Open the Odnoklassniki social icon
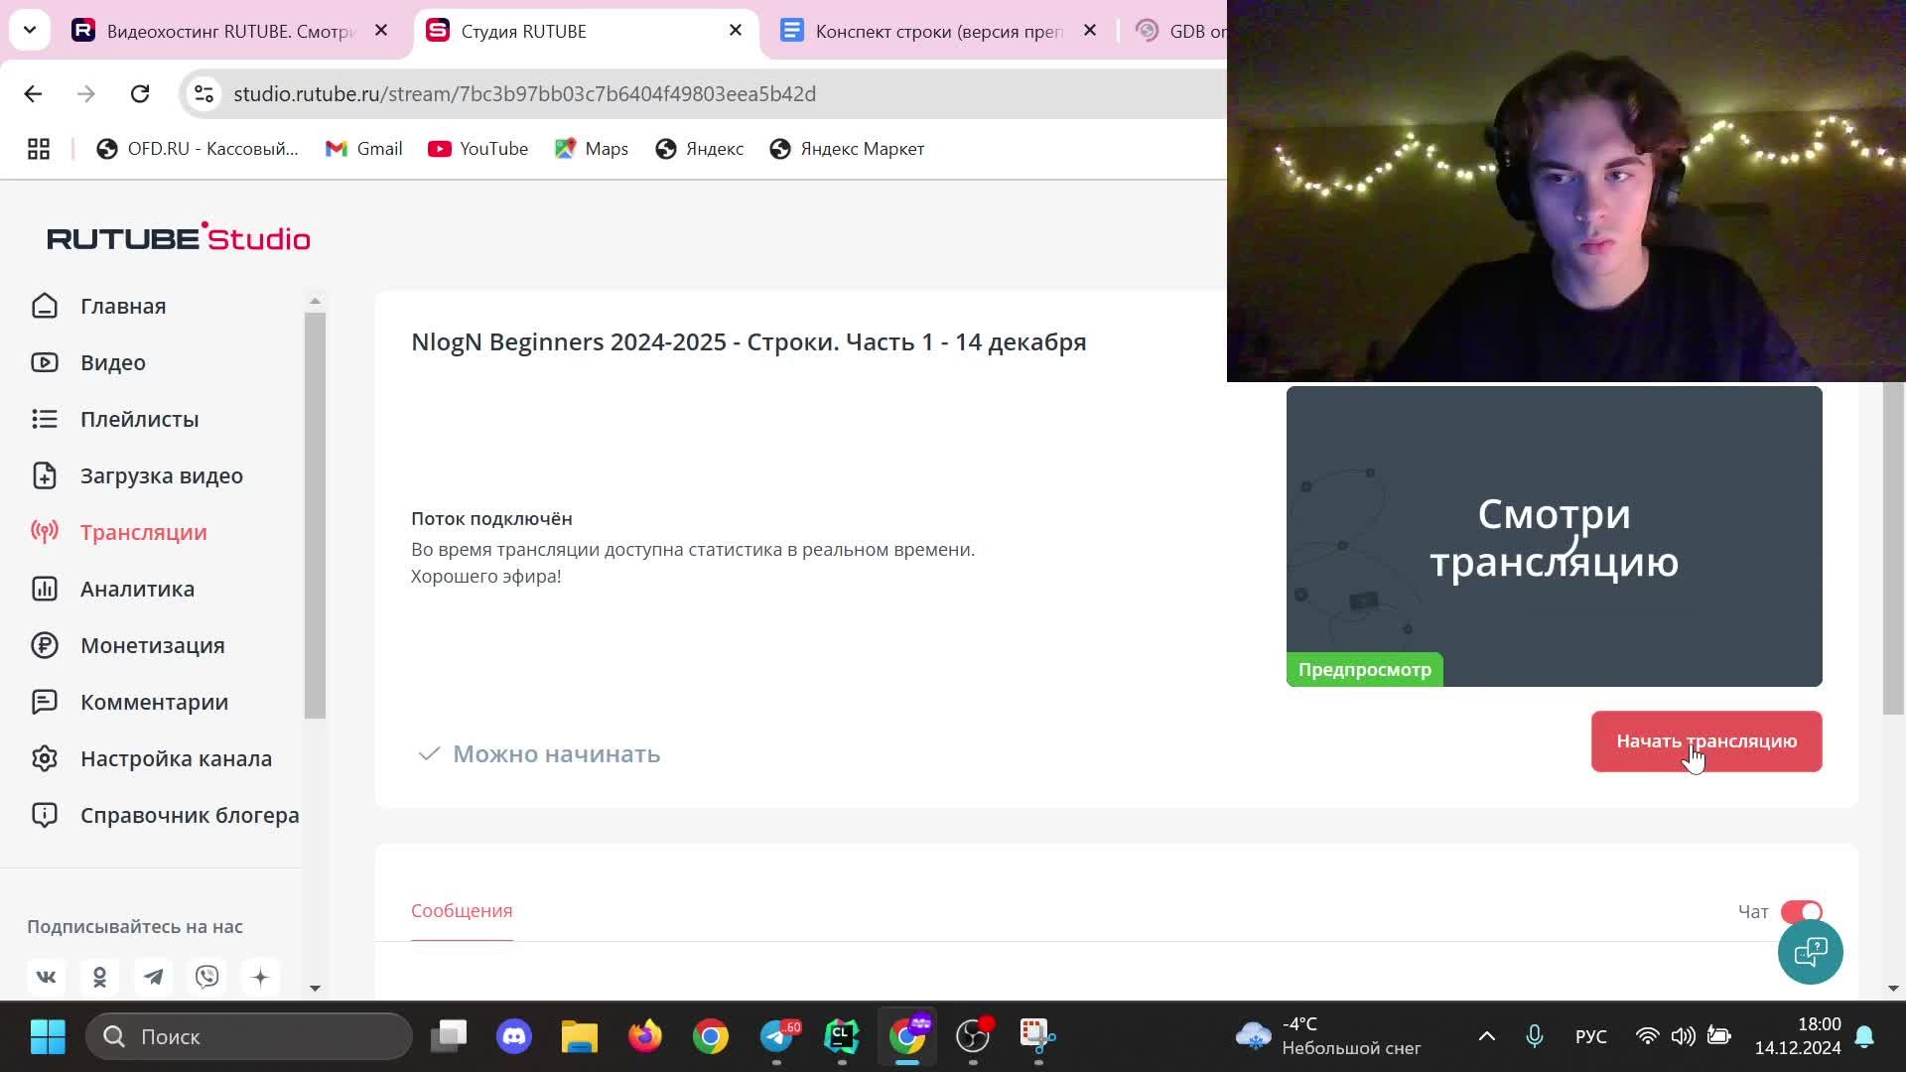This screenshot has height=1072, width=1906. pos(99,977)
